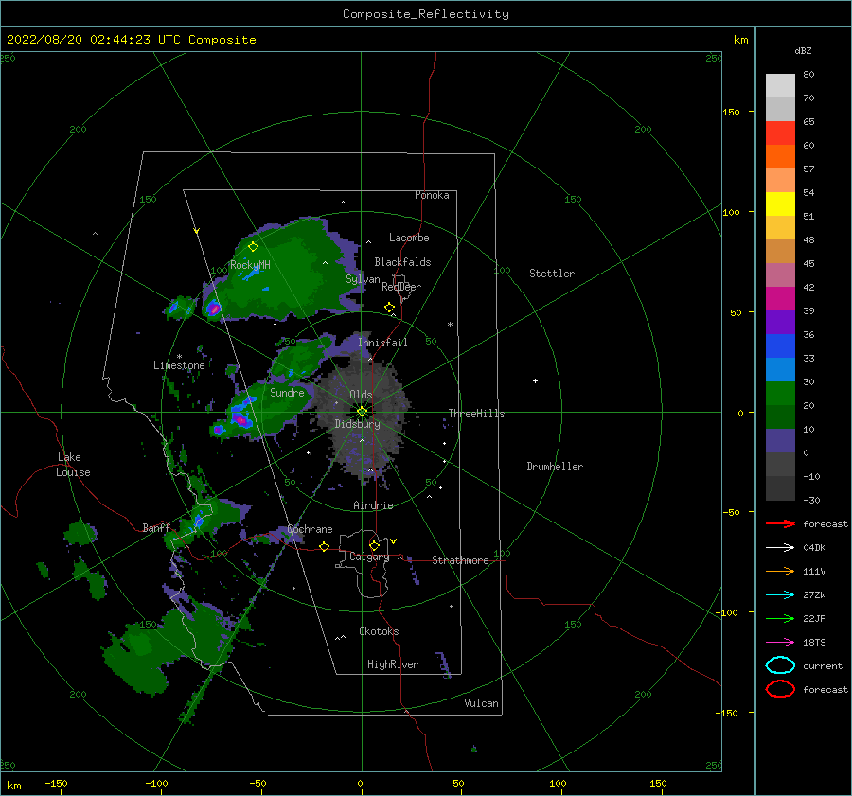
Task: Click the Vulcan label
Action: click(x=482, y=703)
